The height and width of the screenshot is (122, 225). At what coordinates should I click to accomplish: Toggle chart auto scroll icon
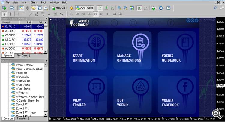(x=139, y=8)
